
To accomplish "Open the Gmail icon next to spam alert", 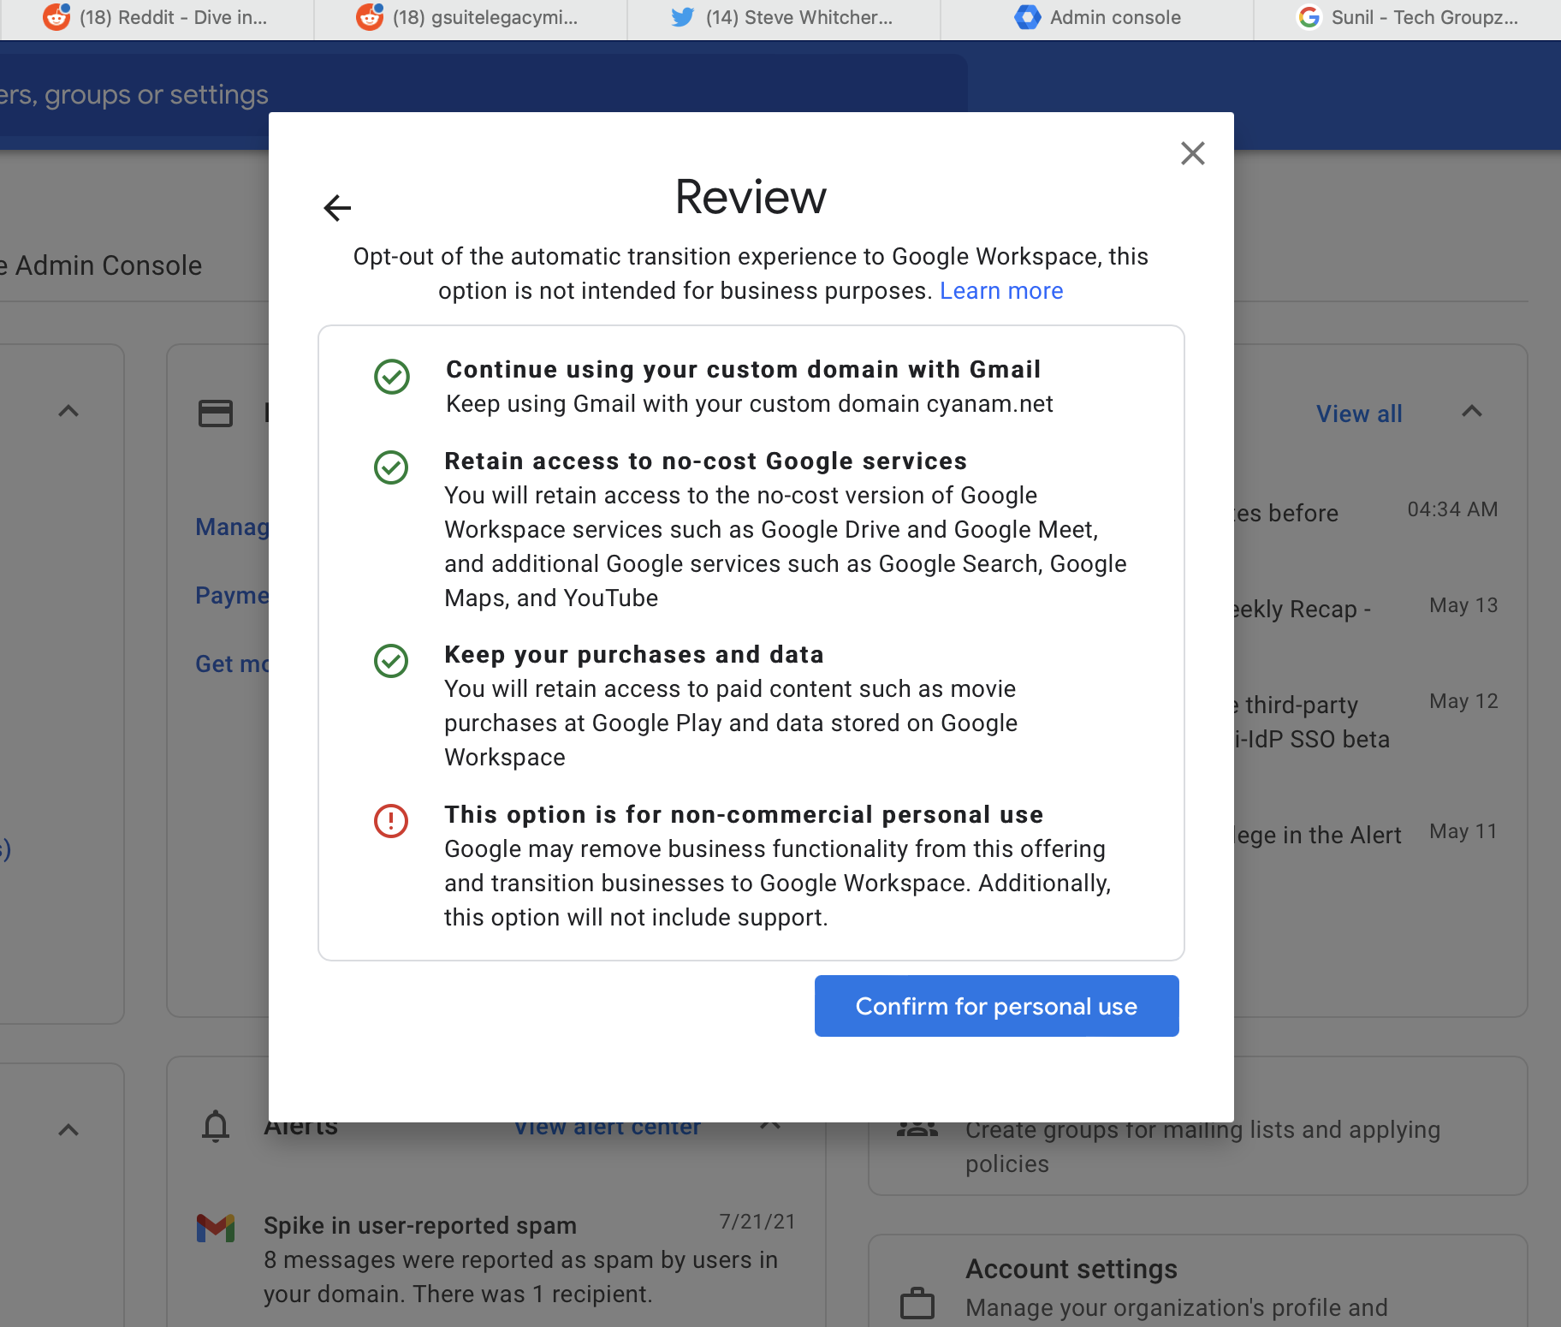I will 216,1228.
